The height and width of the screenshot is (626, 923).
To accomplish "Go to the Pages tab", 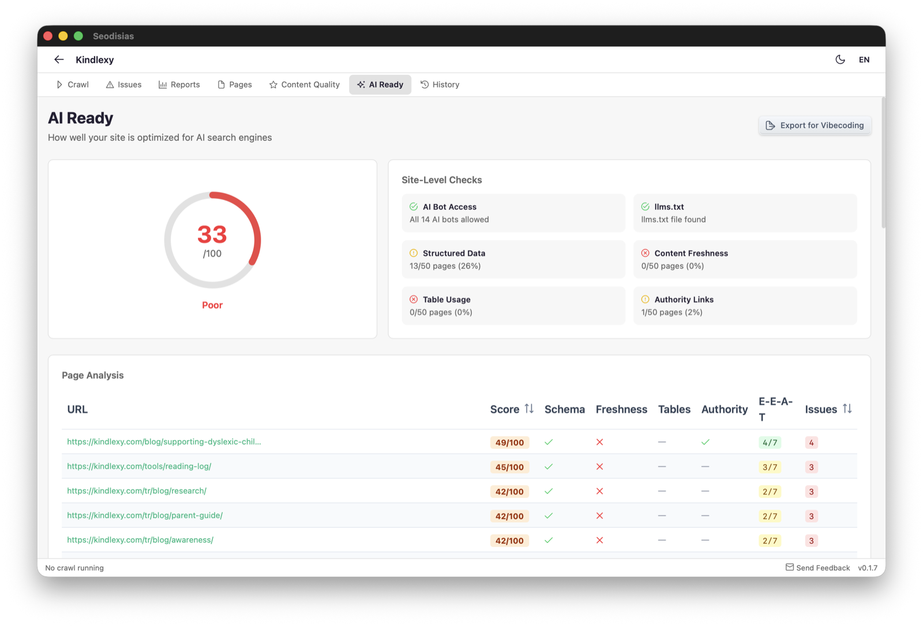I will (234, 84).
